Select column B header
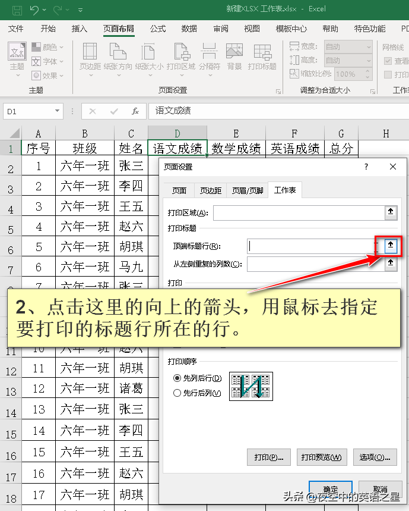The image size is (409, 511). click(85, 133)
